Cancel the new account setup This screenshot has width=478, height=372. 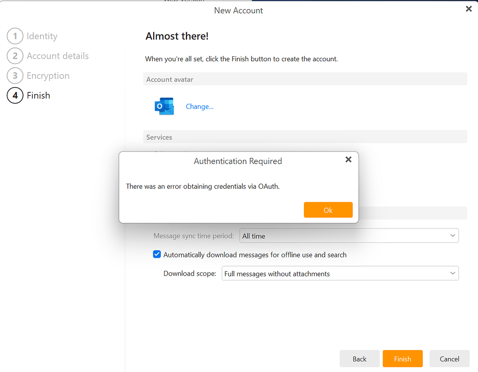pos(450,359)
